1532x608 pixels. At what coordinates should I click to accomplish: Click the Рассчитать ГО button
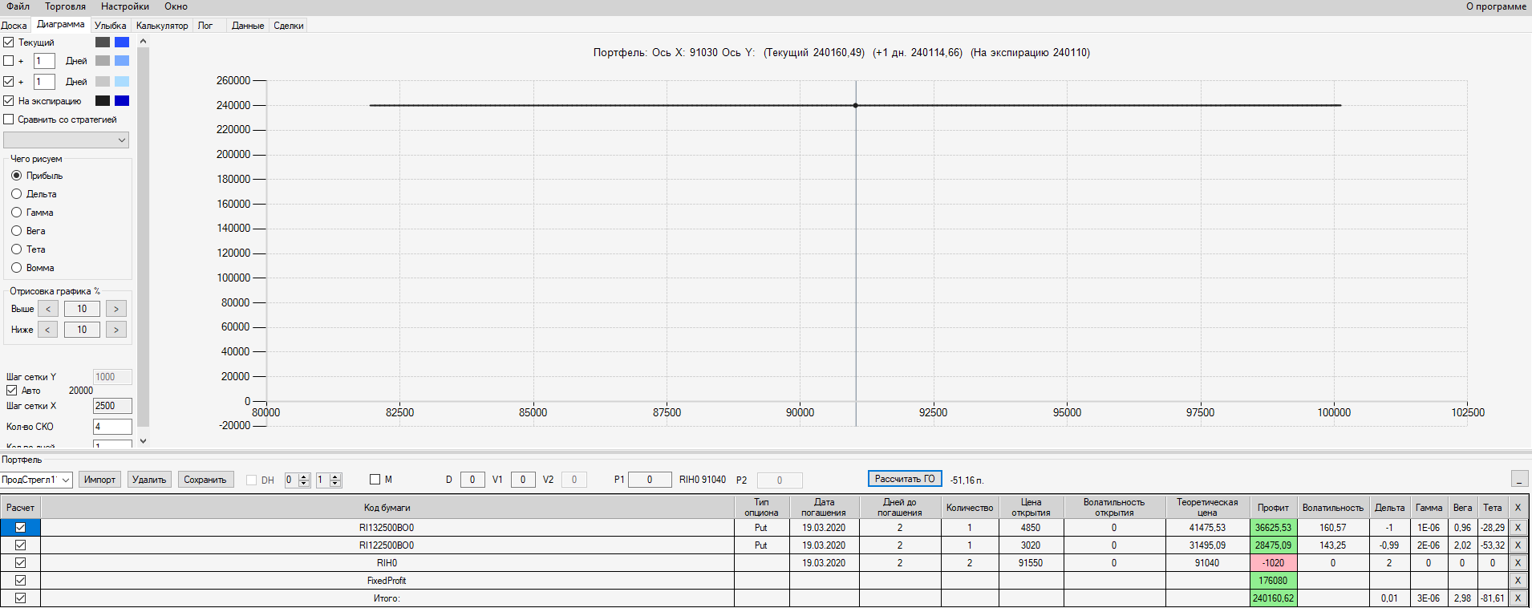(x=905, y=479)
